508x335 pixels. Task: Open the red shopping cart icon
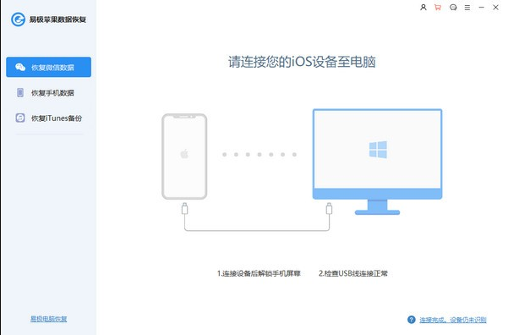(x=438, y=7)
